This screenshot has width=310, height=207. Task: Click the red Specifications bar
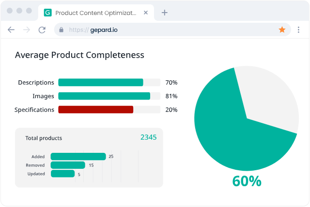tap(96, 110)
